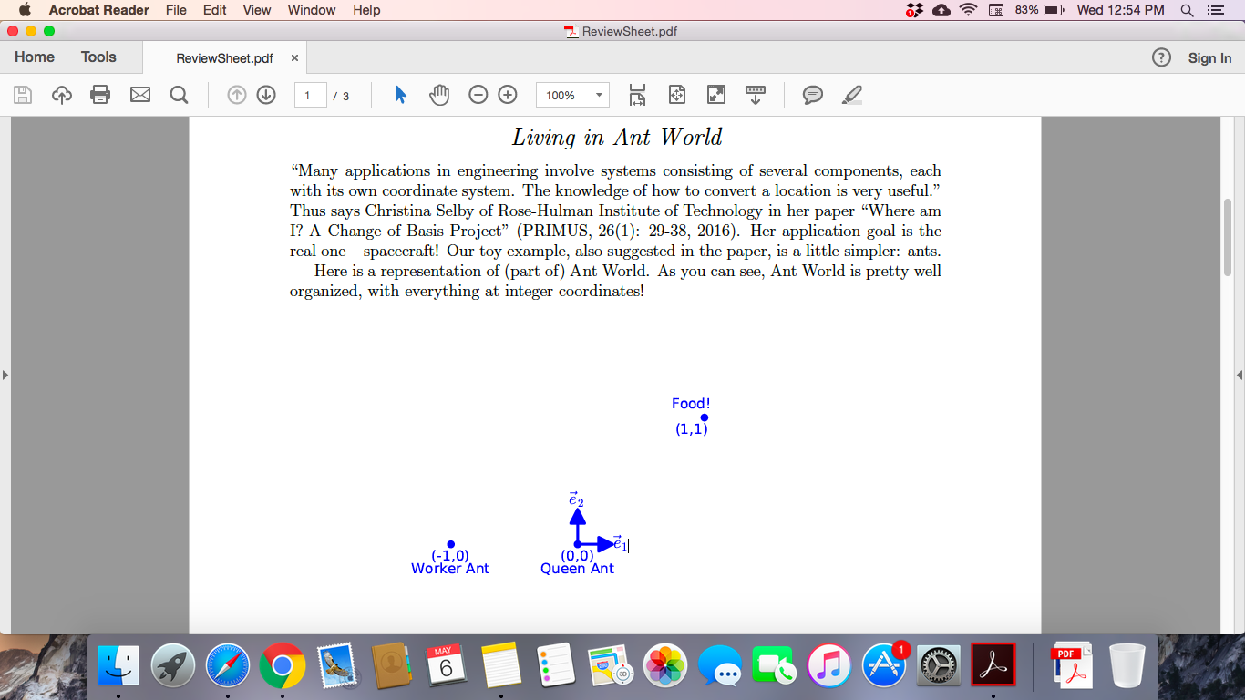This screenshot has height=700, width=1245.
Task: Select the Highlight text marker tool
Action: click(851, 94)
